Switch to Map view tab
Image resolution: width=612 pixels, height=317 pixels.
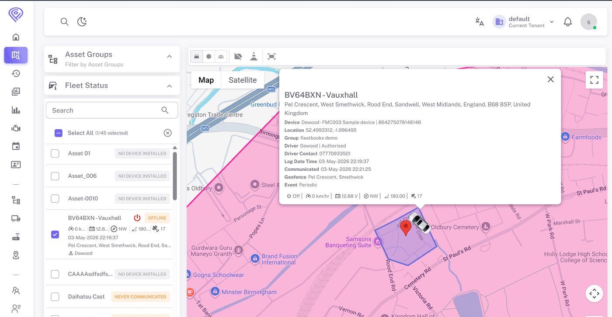(206, 80)
